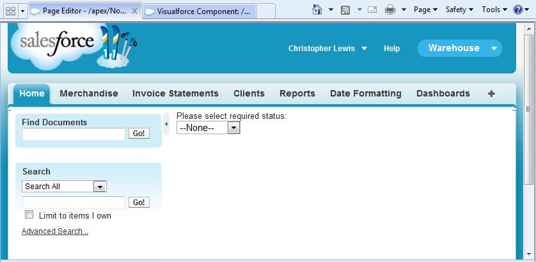The width and height of the screenshot is (536, 262).
Task: Expand the Print options dropdown arrow
Action: point(404,10)
